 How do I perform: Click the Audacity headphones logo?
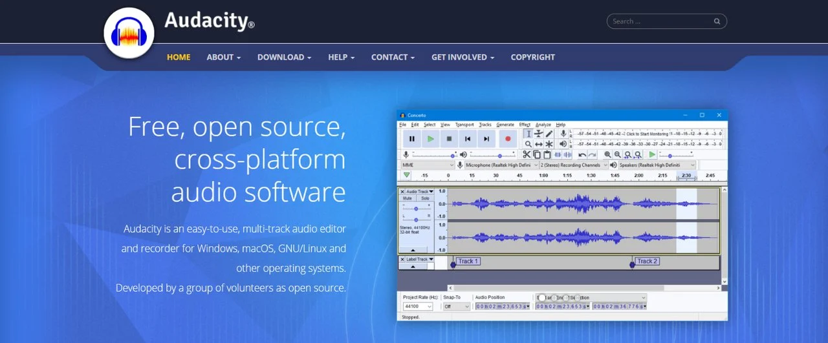(x=128, y=33)
